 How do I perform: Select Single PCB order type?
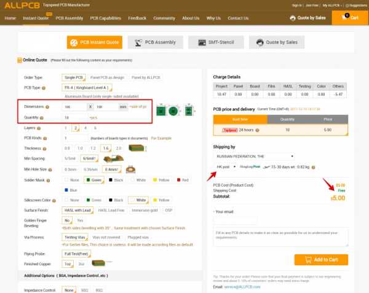tap(74, 77)
